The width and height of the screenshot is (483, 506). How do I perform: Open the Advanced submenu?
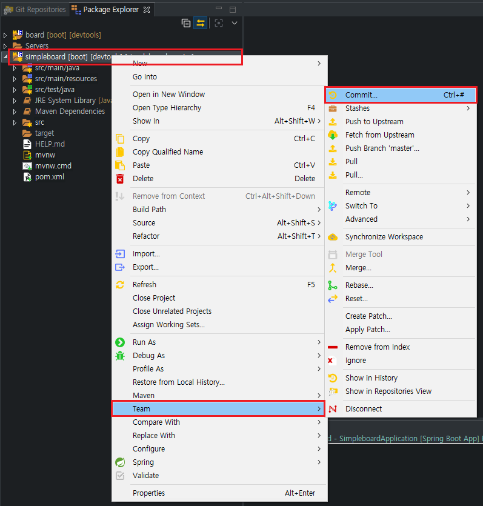(401, 219)
